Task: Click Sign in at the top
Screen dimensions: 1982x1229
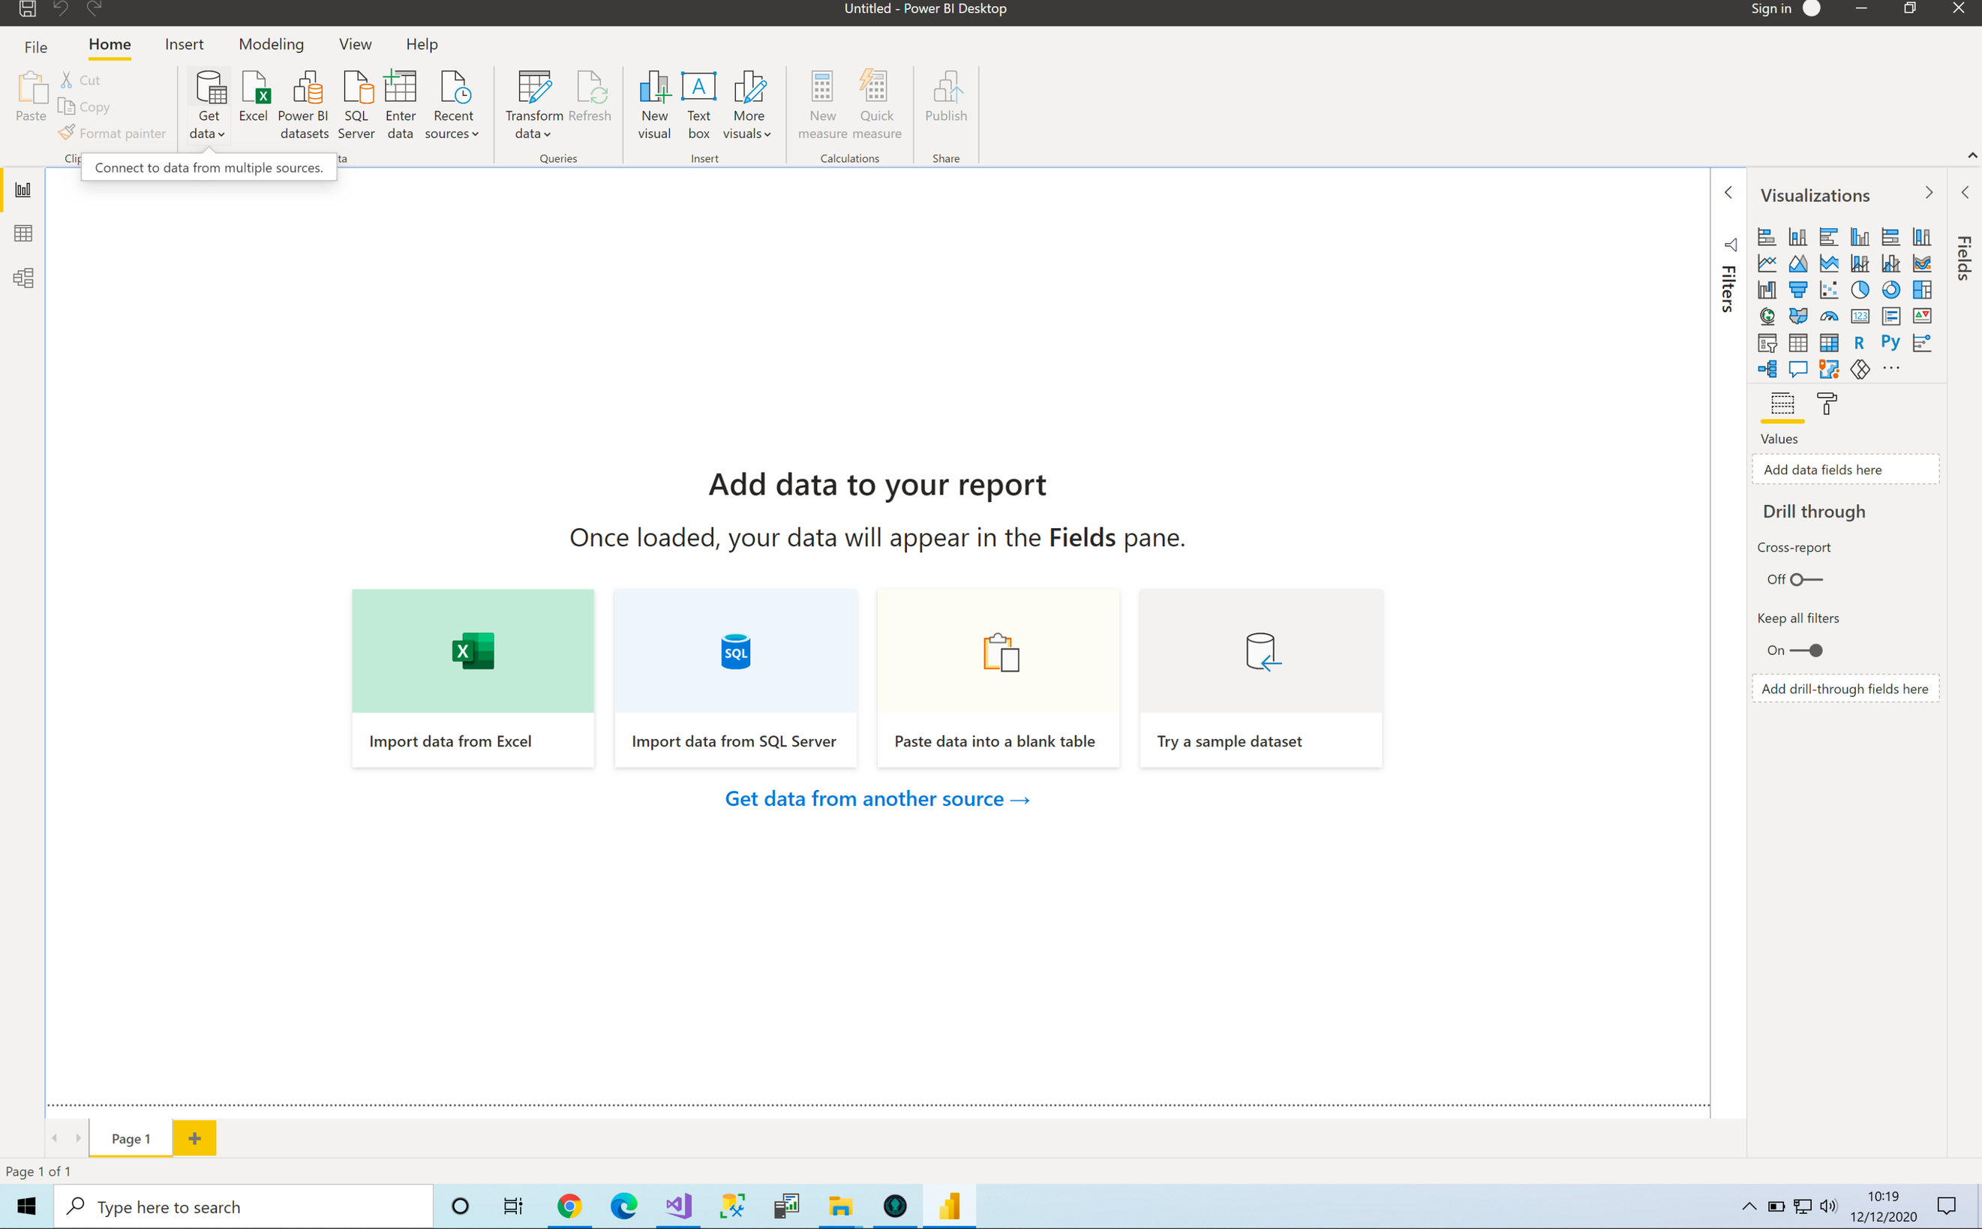Action: (x=1770, y=8)
